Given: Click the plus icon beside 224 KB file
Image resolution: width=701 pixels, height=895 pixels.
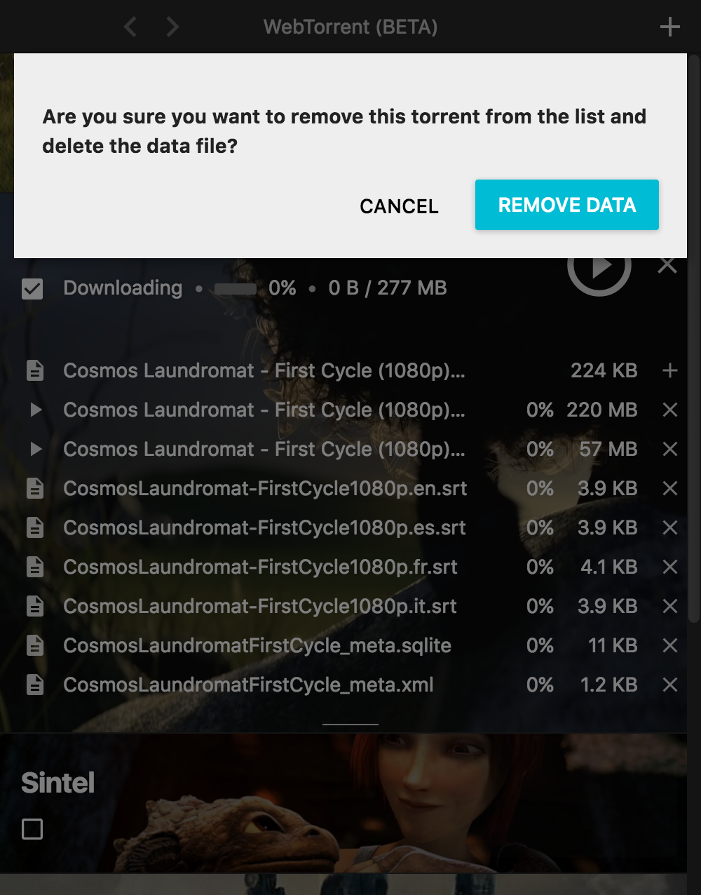Looking at the screenshot, I should (669, 370).
